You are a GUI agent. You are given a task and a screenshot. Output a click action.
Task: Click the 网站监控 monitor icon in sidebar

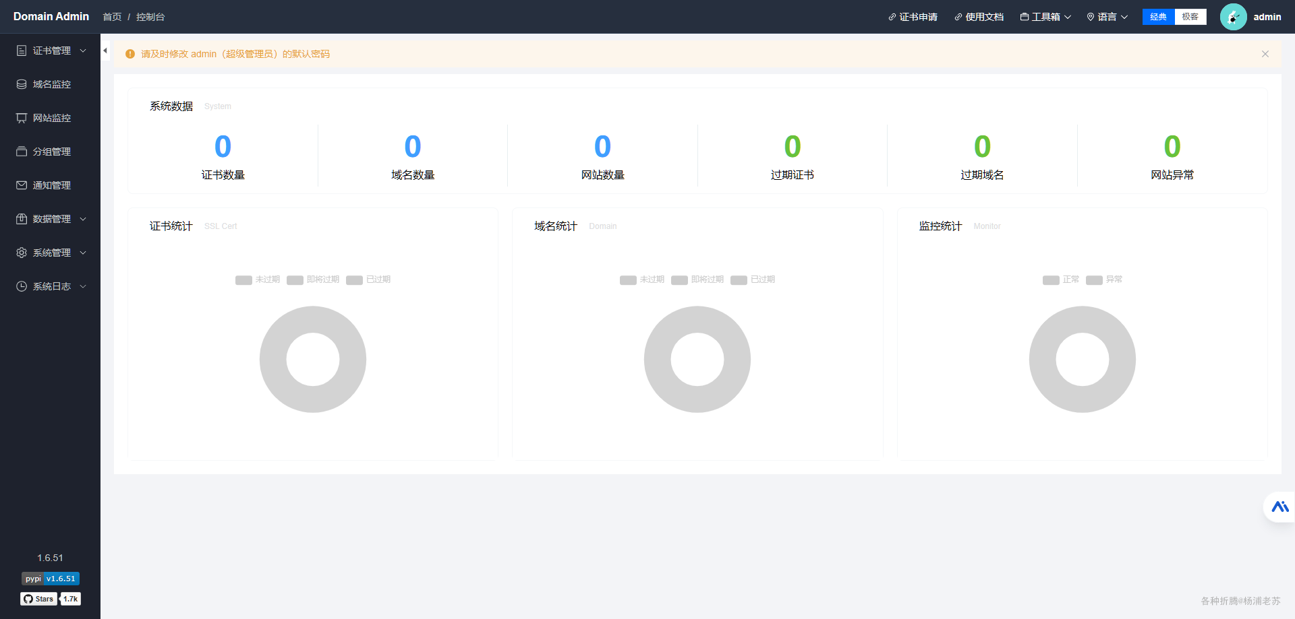pyautogui.click(x=22, y=118)
